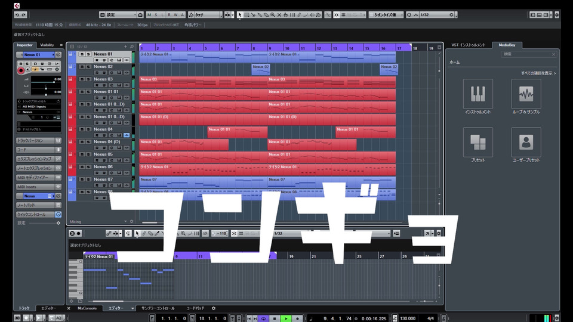Open the 1/32 quantize preset dropdown
The image size is (573, 322).
pos(436,14)
